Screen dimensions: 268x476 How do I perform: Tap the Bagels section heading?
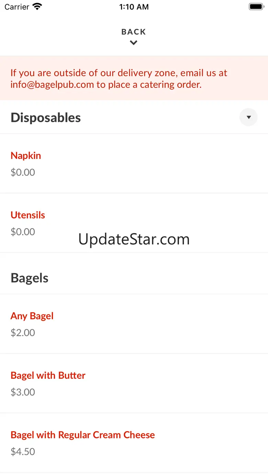pos(30,278)
